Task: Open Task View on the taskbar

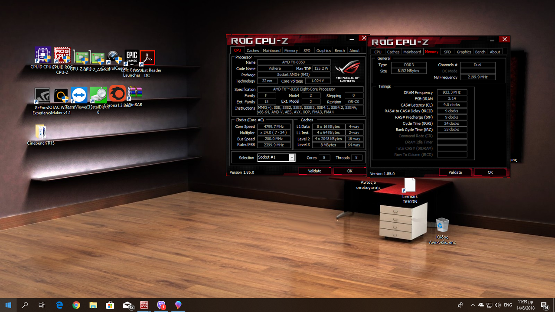Action: 42,305
